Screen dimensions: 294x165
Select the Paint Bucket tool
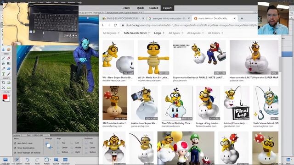coord(3,63)
